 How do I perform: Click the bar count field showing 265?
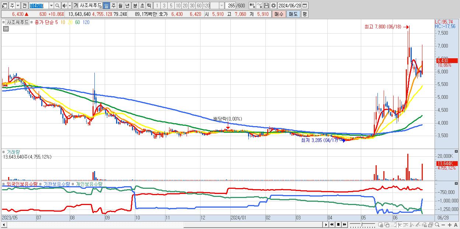230,6
